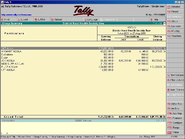This screenshot has width=185, height=139.
Task: Select the UTF AGOLA ledger row
Action: tap(83, 70)
